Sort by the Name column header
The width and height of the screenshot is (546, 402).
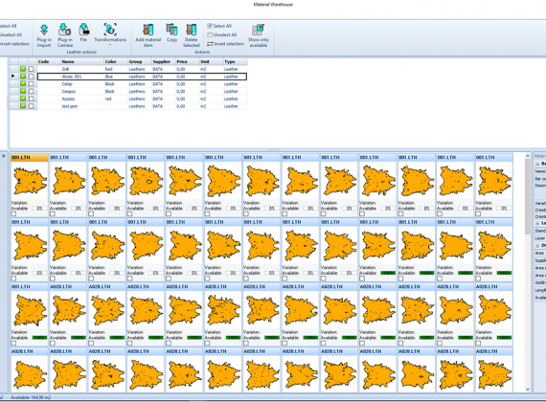tap(82, 61)
